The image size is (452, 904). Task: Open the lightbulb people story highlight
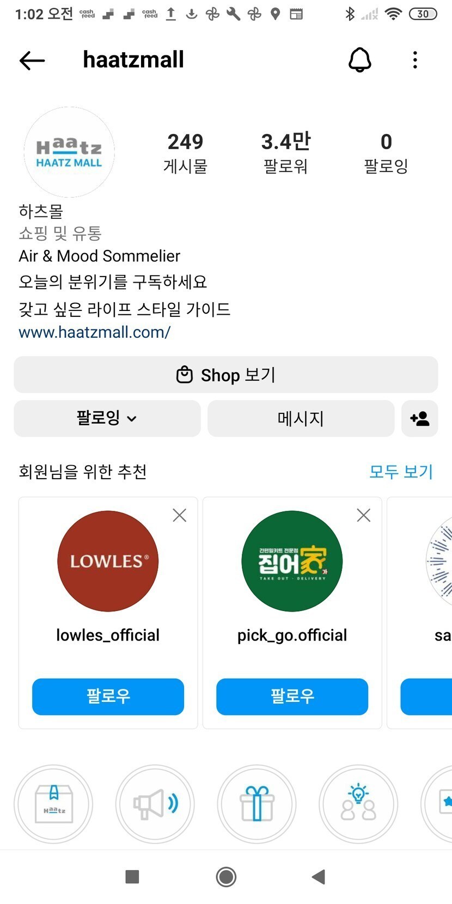358,804
